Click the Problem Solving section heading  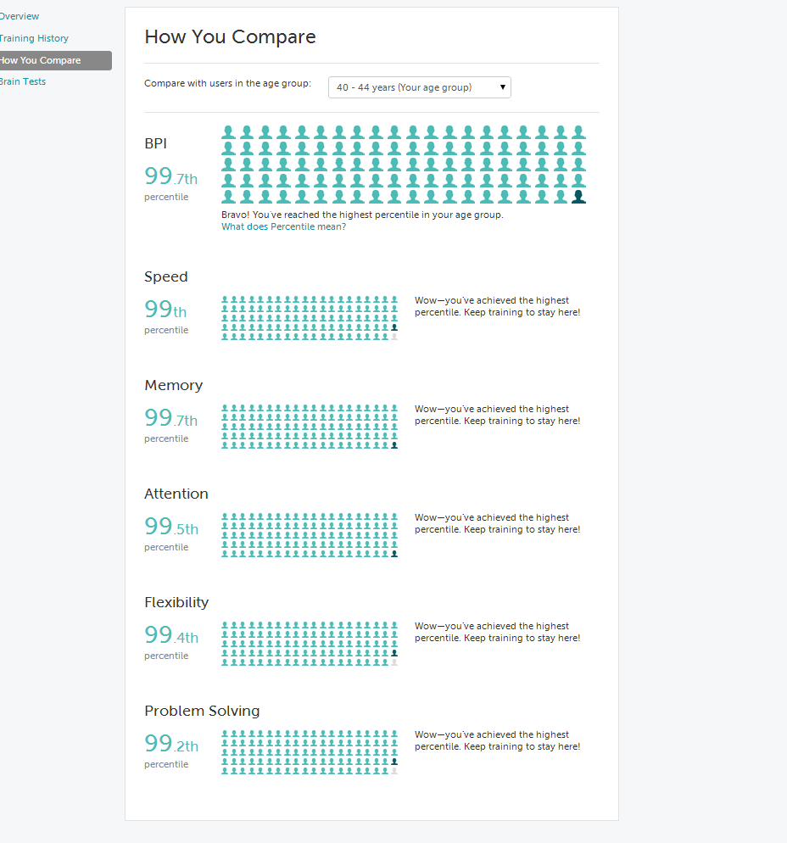click(x=202, y=712)
